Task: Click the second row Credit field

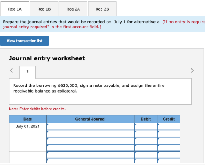Action: pos(169,134)
